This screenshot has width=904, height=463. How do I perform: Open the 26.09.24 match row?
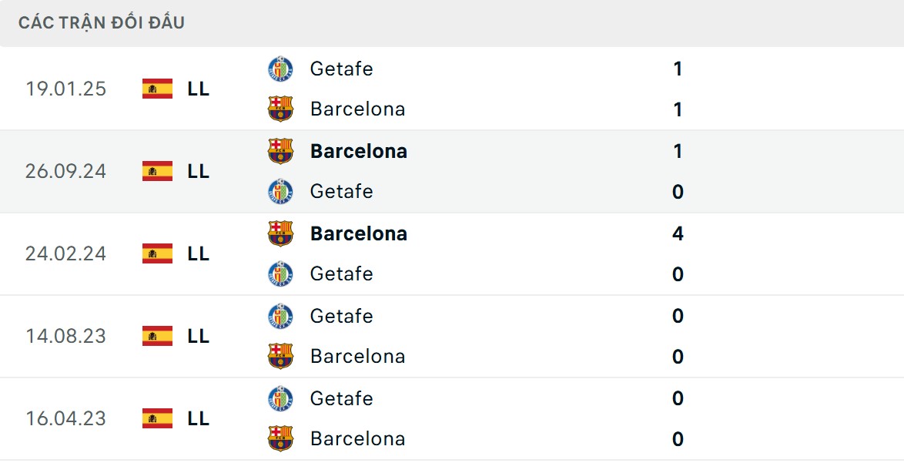coord(452,172)
